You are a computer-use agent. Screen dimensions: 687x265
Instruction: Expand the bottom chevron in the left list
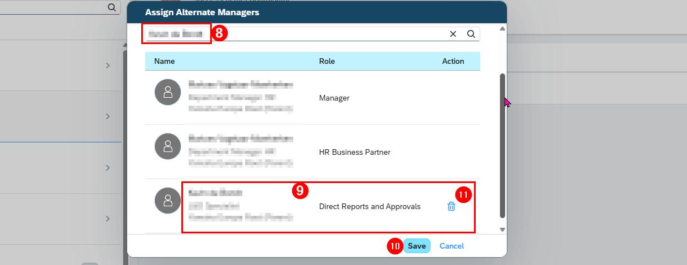point(107,219)
